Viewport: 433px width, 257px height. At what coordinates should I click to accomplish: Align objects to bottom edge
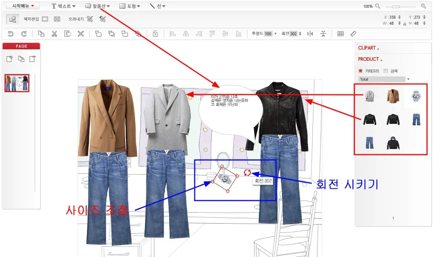(238, 34)
